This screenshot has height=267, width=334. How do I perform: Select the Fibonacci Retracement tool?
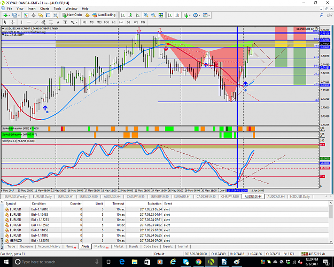[x=51, y=22]
